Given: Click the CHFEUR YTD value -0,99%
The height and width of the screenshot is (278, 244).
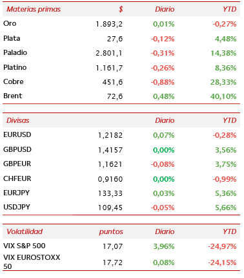Looking at the screenshot, I should pyautogui.click(x=225, y=179).
